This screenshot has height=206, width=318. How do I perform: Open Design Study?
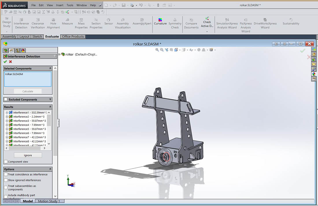(7, 22)
